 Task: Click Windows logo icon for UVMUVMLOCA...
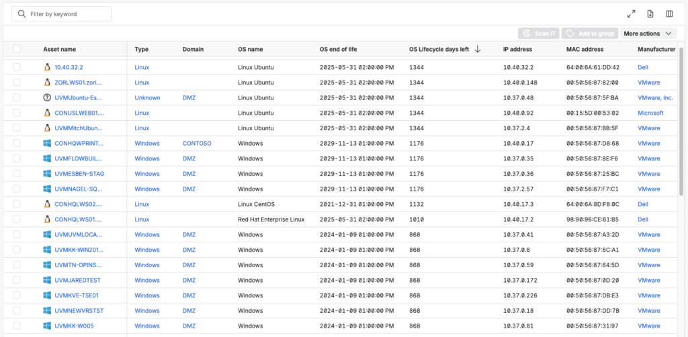47,234
